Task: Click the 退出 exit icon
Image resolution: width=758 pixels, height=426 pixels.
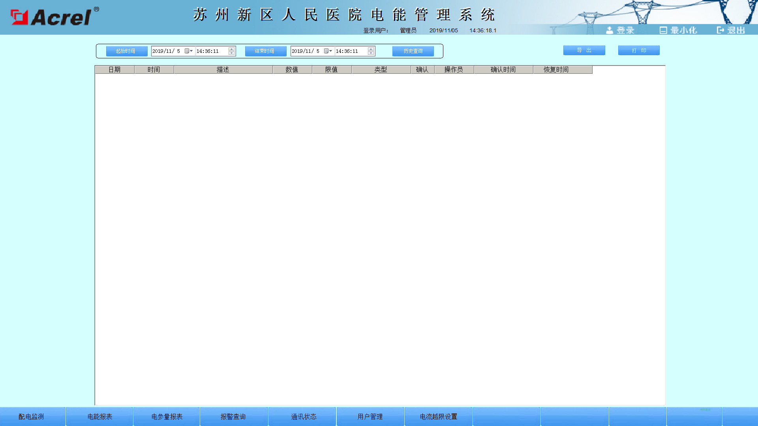Action: coord(720,30)
